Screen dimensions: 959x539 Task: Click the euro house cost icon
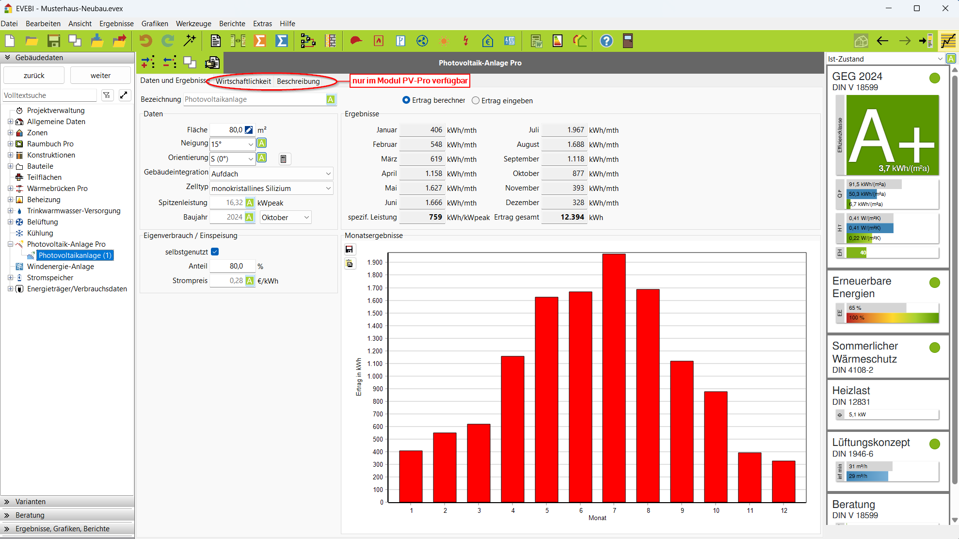[487, 41]
